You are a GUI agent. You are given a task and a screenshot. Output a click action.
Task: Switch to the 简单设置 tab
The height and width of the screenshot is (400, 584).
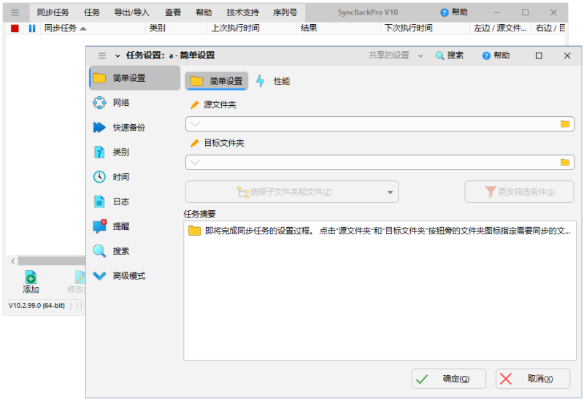(x=217, y=81)
